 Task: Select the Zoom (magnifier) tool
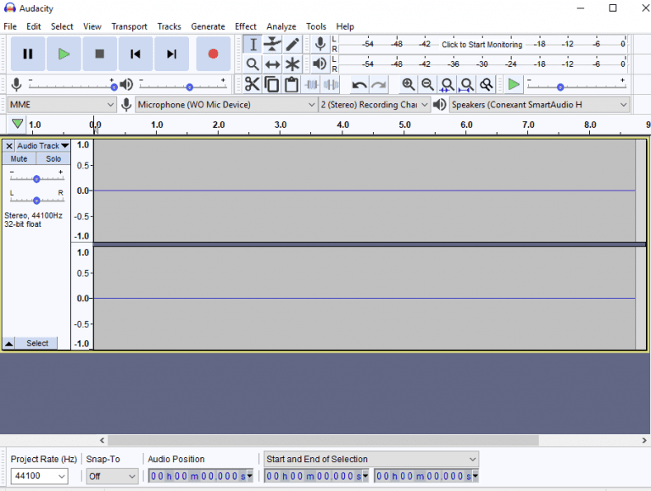(x=253, y=63)
